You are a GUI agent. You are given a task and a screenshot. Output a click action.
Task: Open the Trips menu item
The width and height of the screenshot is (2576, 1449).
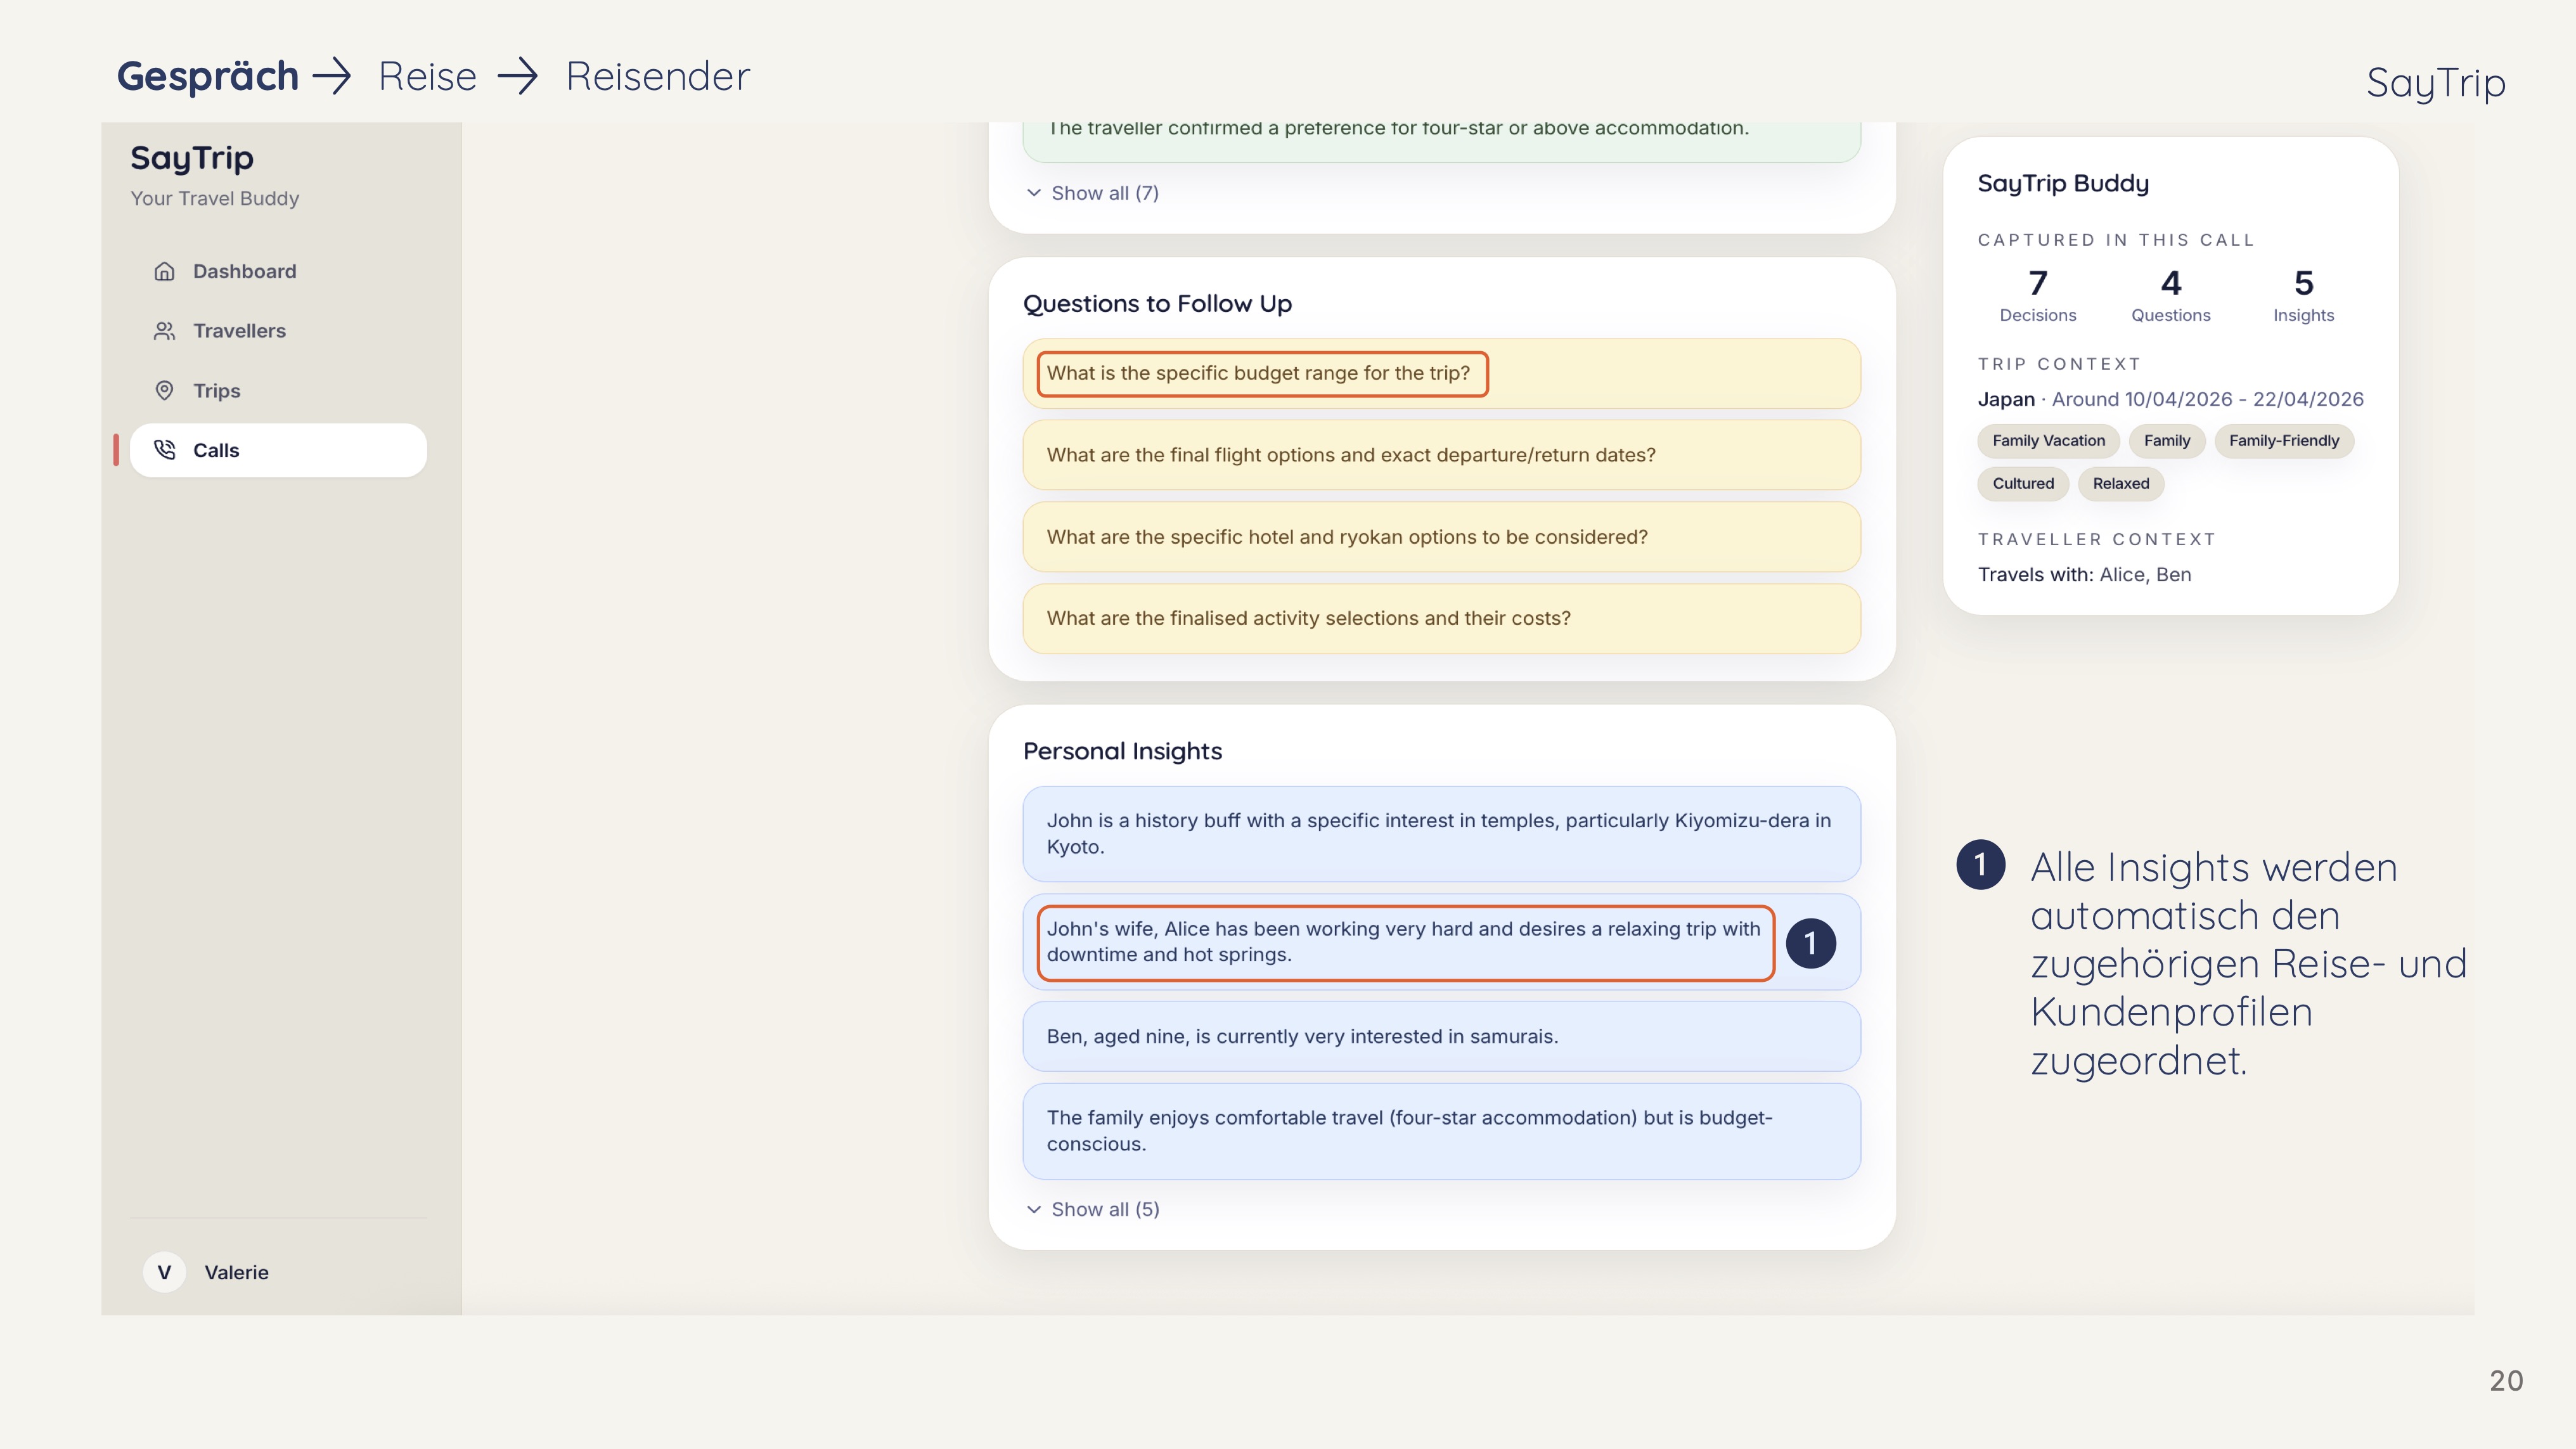(x=216, y=391)
